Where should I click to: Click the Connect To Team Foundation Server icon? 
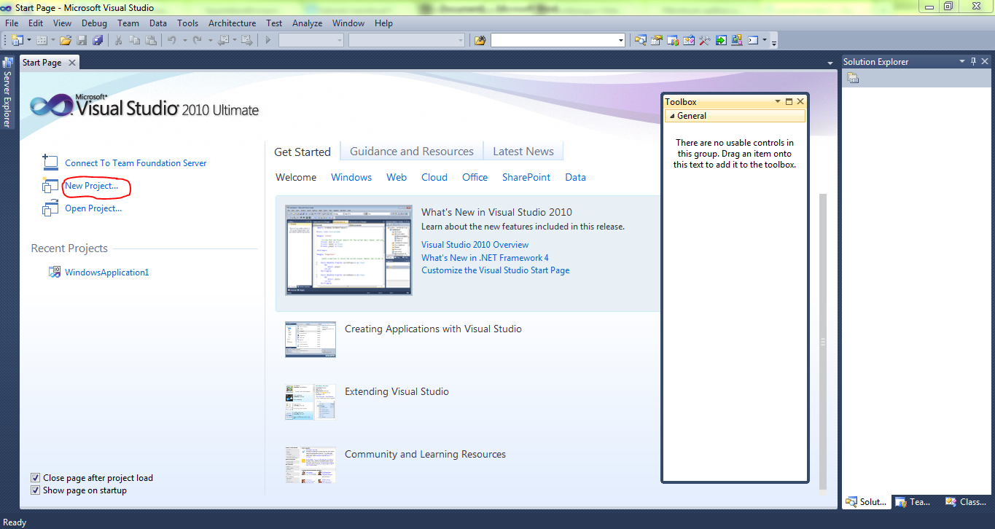pyautogui.click(x=50, y=162)
